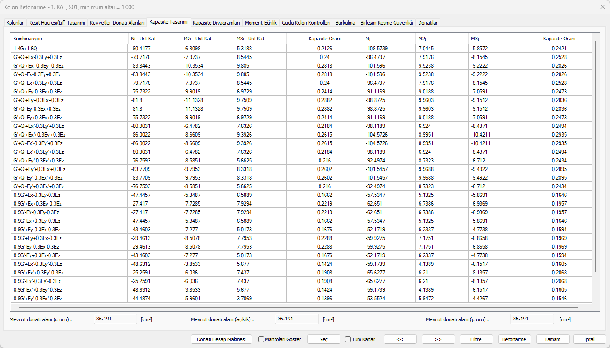Toggle the Tüm Katlar checkbox
The height and width of the screenshot is (348, 610).
point(348,339)
